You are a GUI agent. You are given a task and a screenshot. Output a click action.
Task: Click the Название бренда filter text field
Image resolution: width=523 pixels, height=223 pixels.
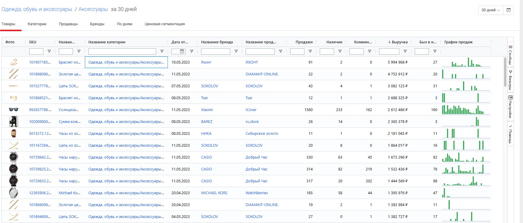pyautogui.click(x=215, y=52)
